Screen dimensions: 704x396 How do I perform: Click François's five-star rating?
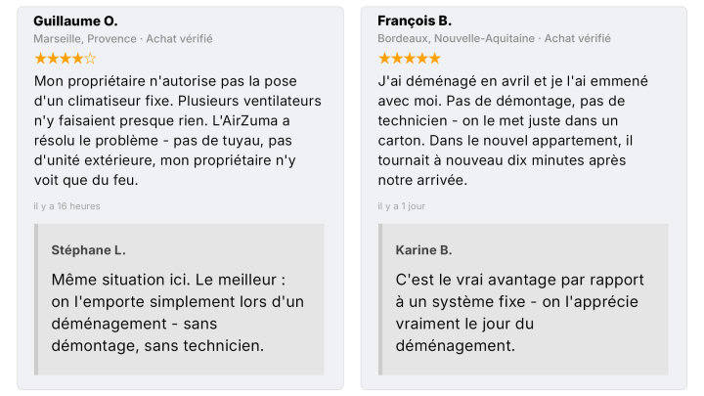click(410, 59)
